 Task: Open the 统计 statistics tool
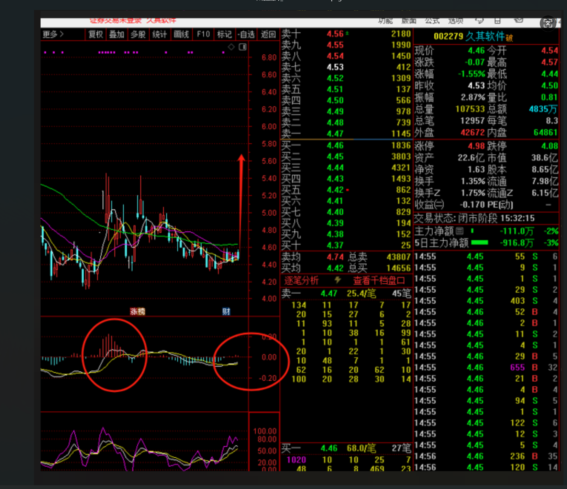coord(159,34)
